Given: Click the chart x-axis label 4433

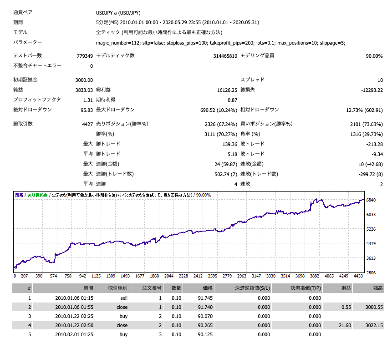Looking at the screenshot, I should point(358,276).
